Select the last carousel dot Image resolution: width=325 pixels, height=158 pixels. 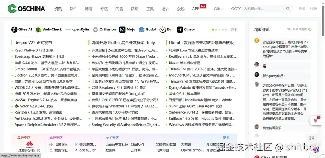click(226, 30)
